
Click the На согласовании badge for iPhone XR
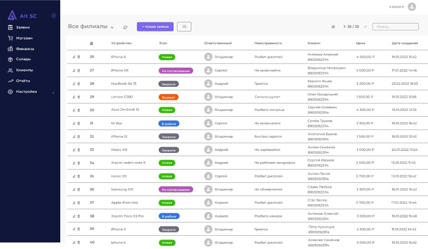(x=176, y=71)
